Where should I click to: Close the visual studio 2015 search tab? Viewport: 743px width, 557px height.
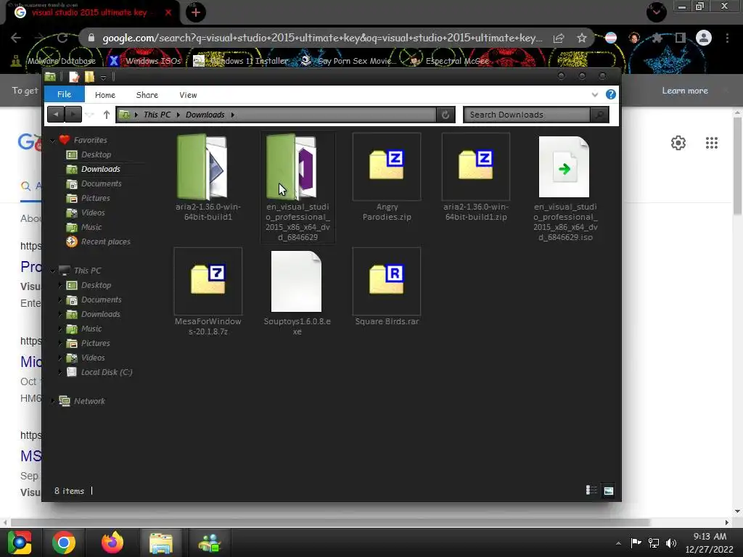pyautogui.click(x=168, y=12)
